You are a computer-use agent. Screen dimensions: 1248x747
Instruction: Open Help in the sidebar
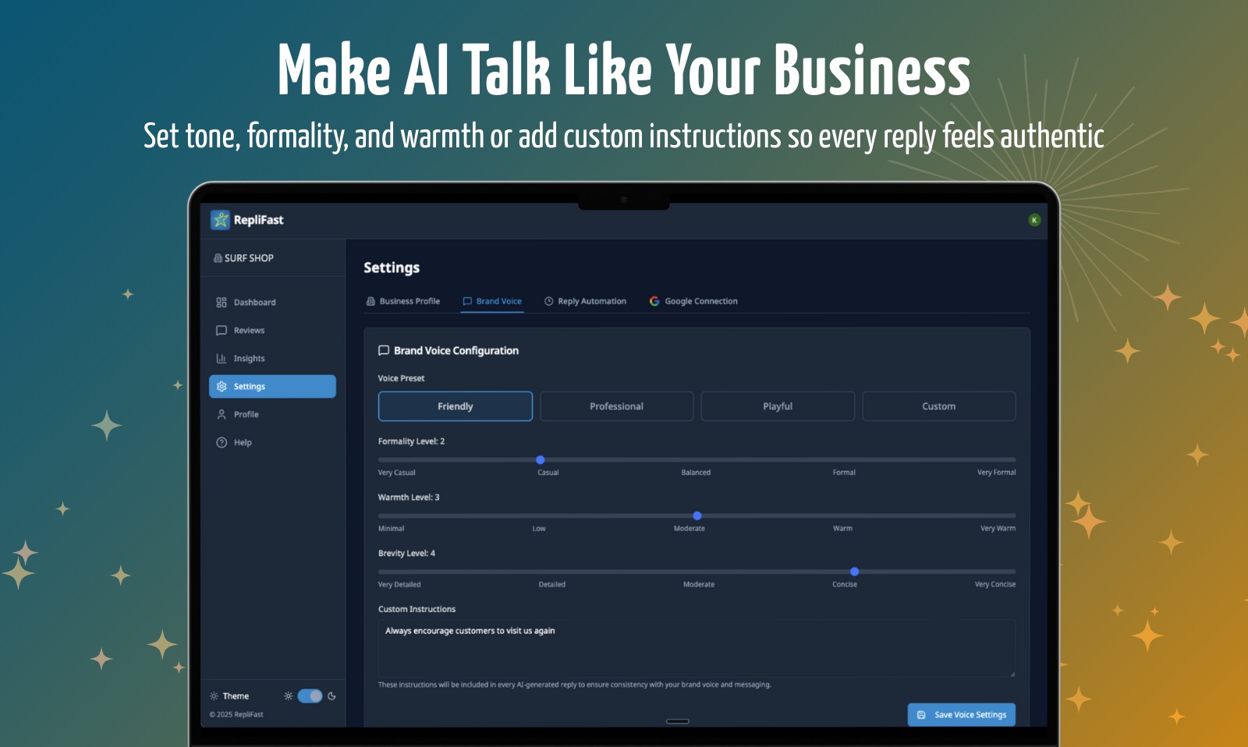[272, 443]
